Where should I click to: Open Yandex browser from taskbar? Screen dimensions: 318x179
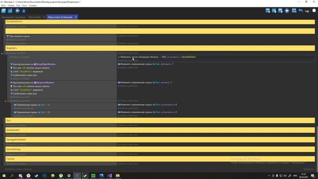point(28,176)
